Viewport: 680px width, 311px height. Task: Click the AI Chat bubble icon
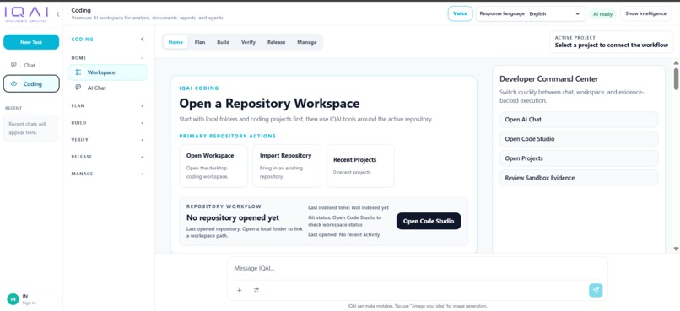[x=78, y=88]
